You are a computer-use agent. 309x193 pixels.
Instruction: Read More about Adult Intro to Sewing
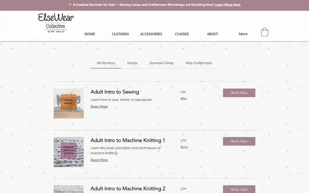[99, 106]
